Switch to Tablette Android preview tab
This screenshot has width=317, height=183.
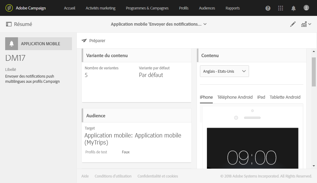tap(285, 97)
